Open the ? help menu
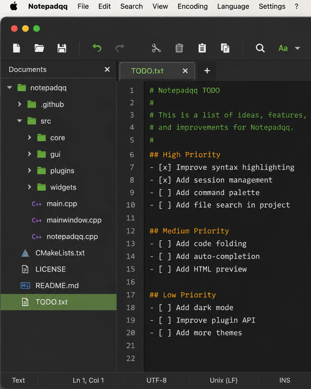This screenshot has height=389, width=311. click(x=297, y=6)
